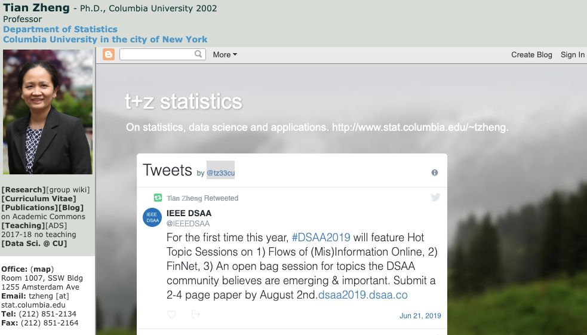Click the #DSAA2019 hashtag link

coord(321,238)
